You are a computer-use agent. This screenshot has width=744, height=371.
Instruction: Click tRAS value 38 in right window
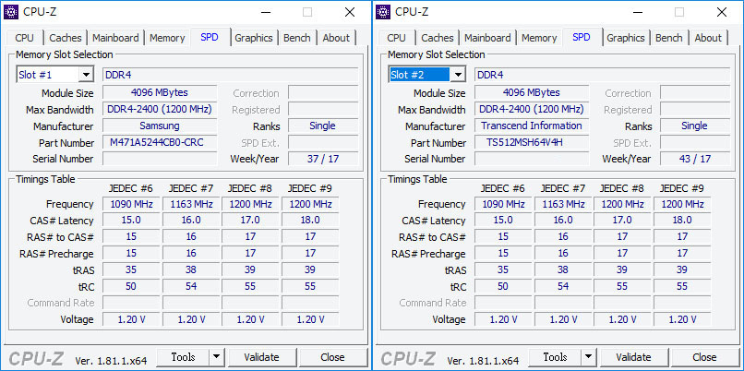coord(563,269)
